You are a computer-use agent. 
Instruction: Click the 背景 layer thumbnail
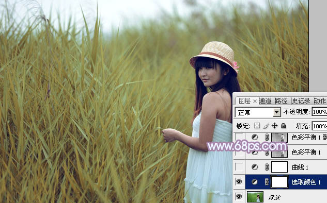point(255,197)
